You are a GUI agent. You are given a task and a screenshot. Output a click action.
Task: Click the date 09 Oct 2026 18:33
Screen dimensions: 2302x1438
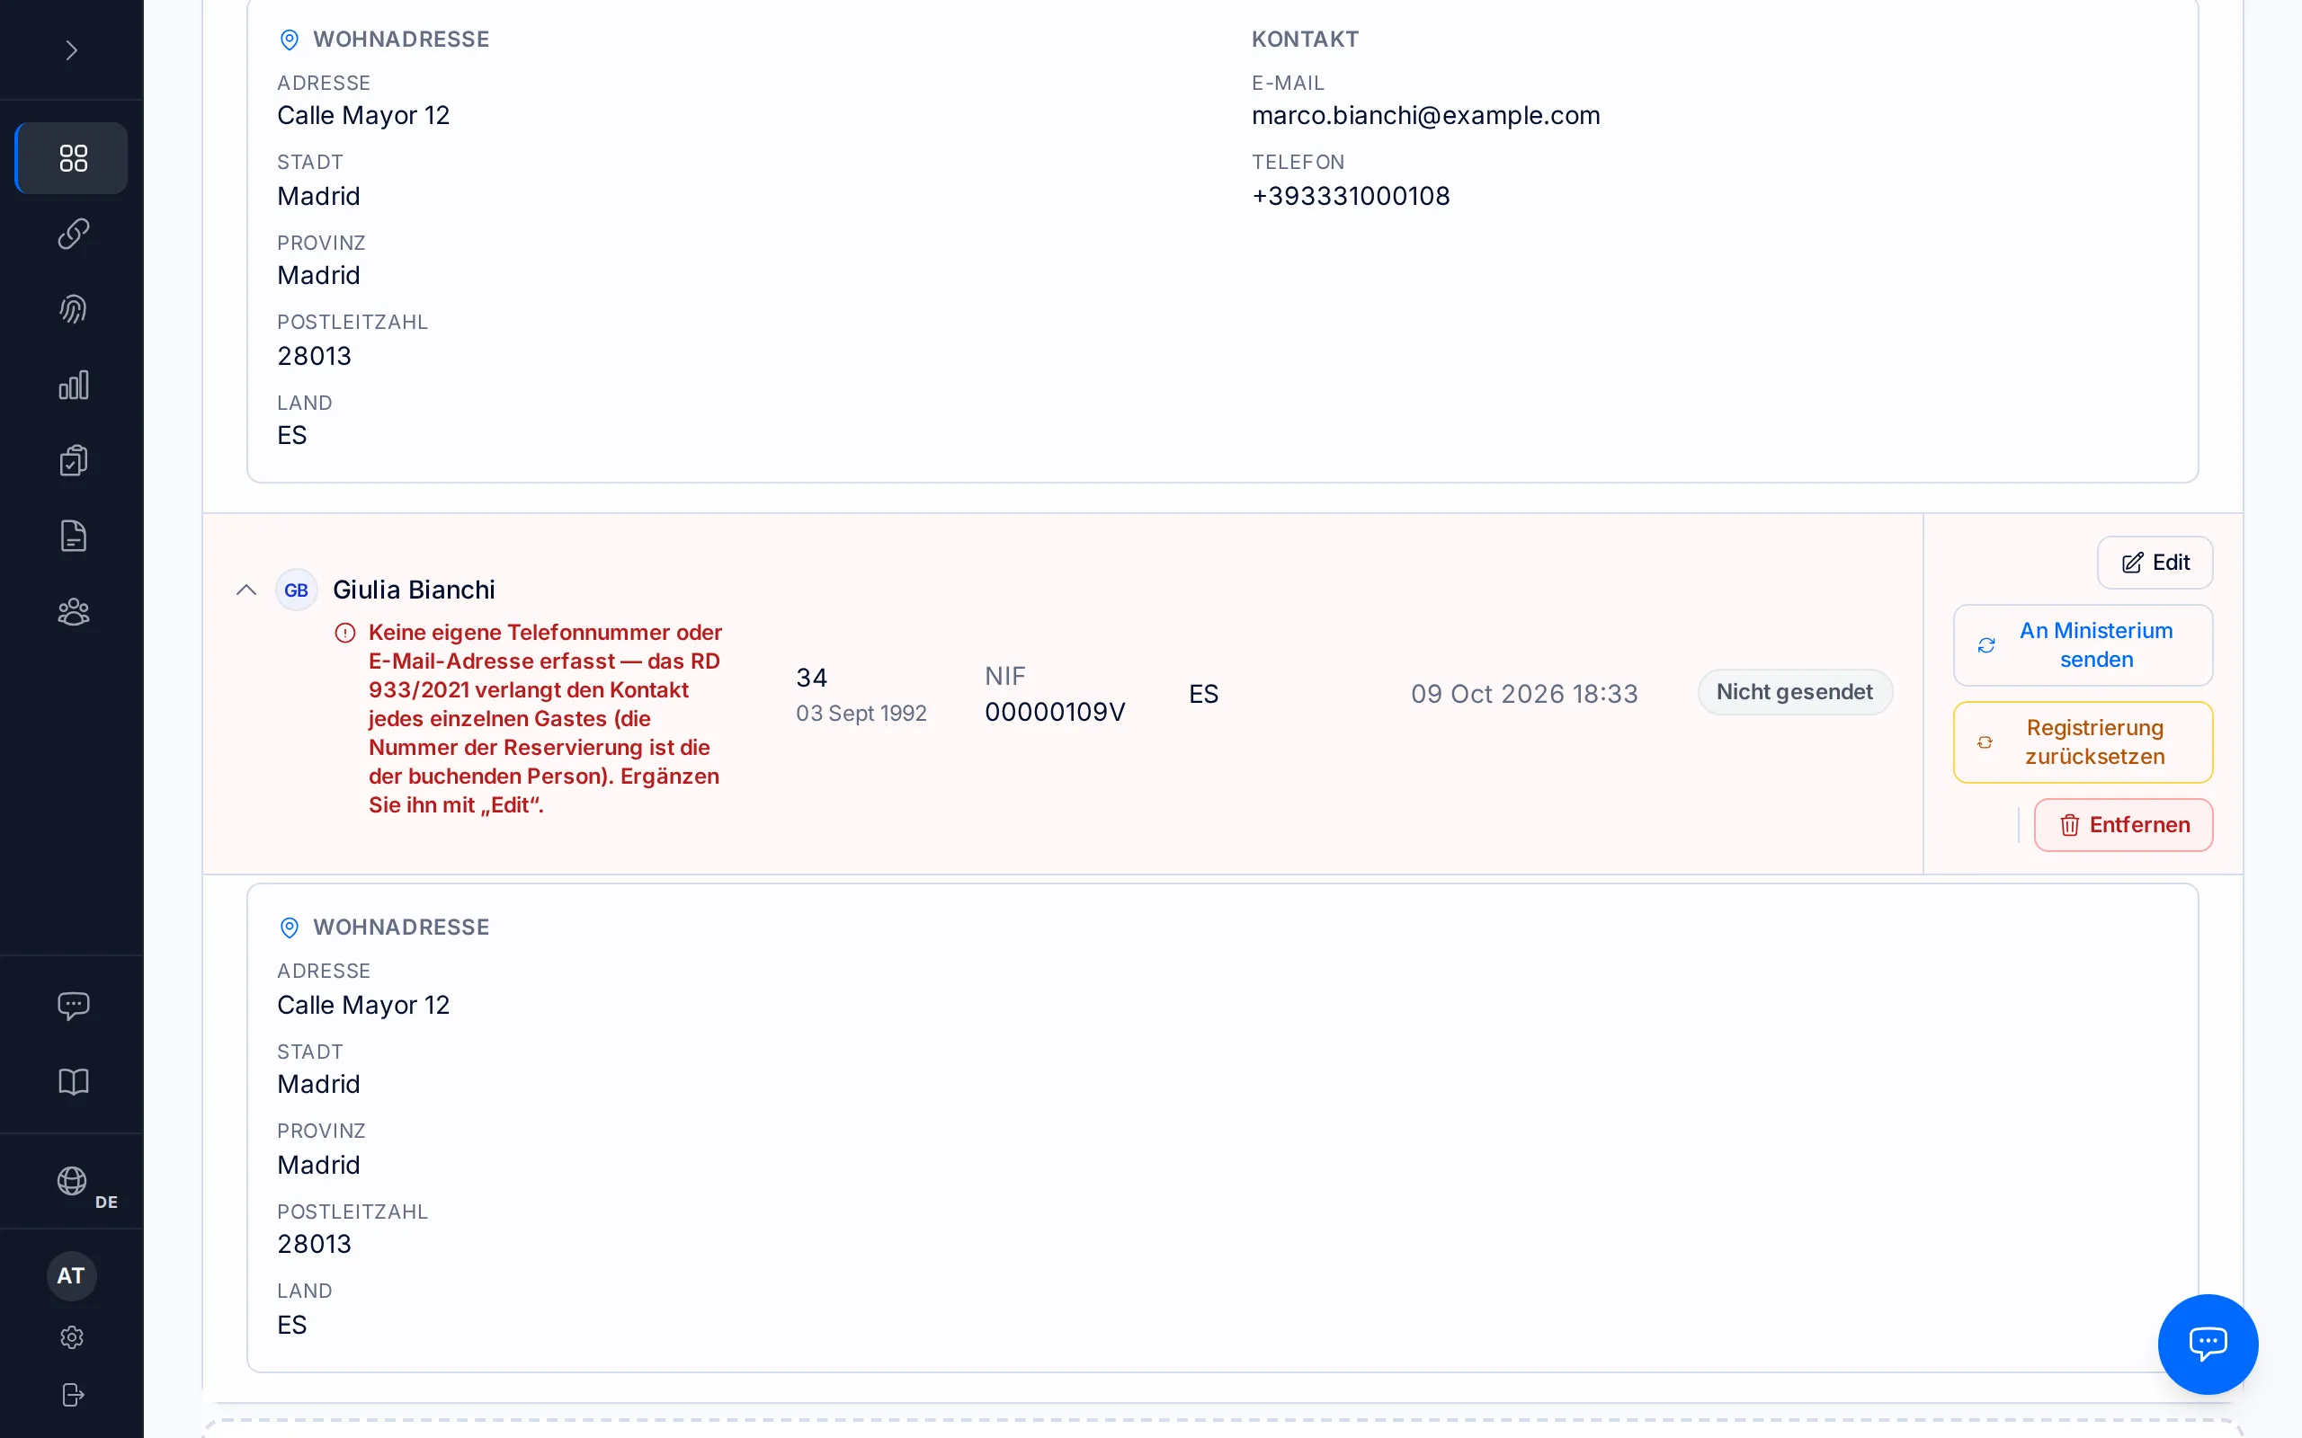1524,693
